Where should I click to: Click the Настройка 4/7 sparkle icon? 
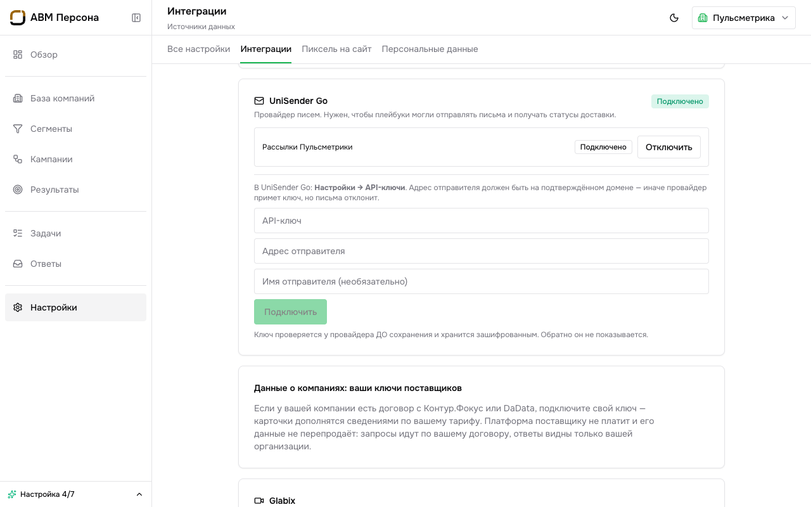[12, 494]
